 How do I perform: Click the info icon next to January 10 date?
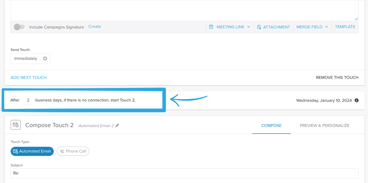[x=356, y=100]
